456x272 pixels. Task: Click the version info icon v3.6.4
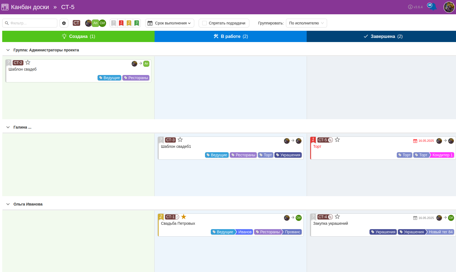tap(410, 7)
